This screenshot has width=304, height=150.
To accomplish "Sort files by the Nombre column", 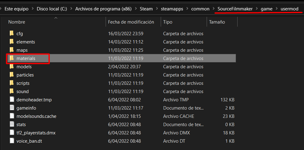I will tap(17, 22).
